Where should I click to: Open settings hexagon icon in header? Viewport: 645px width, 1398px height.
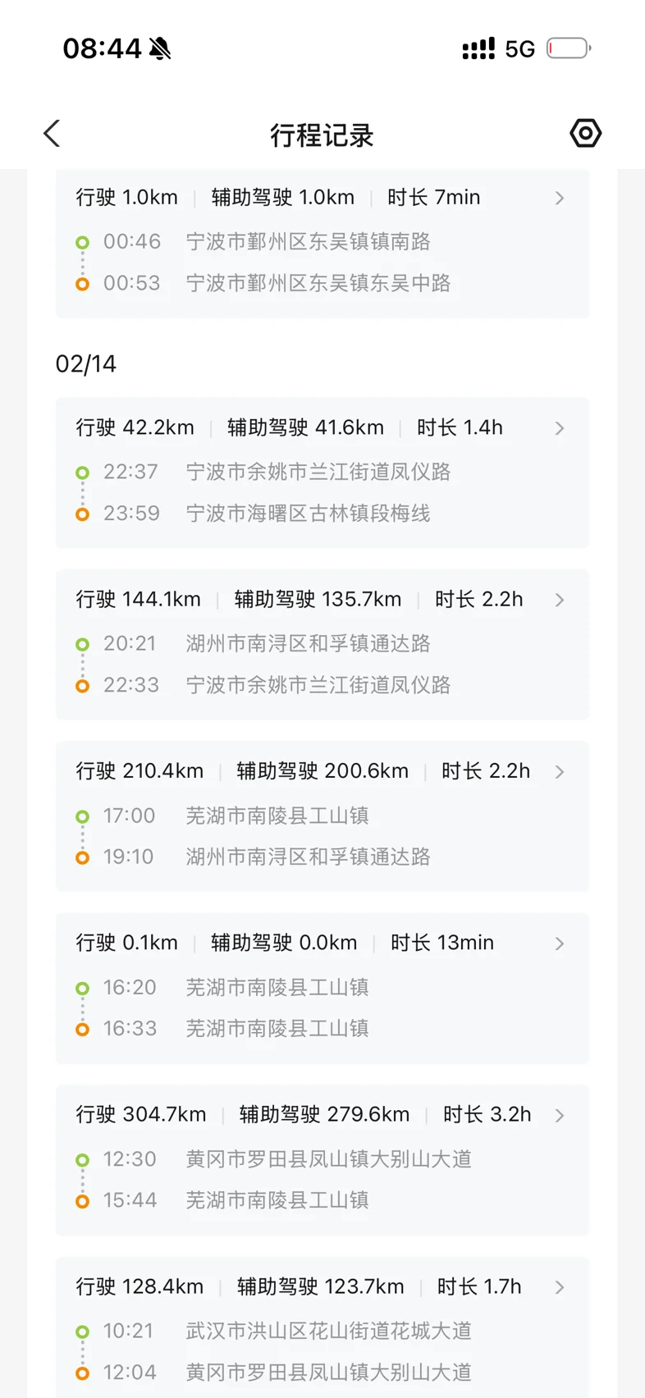pyautogui.click(x=585, y=133)
